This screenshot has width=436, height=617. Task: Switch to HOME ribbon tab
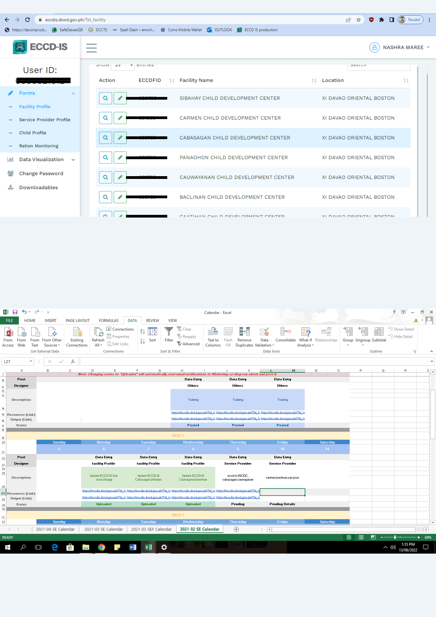click(x=30, y=321)
